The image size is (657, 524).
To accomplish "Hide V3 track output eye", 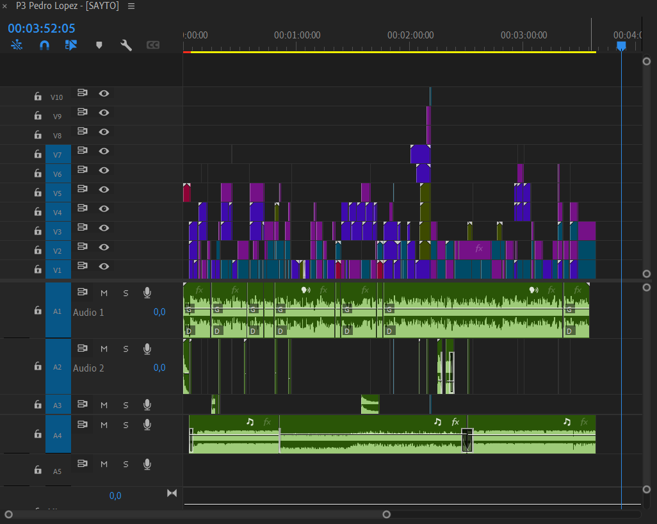I will tap(104, 227).
